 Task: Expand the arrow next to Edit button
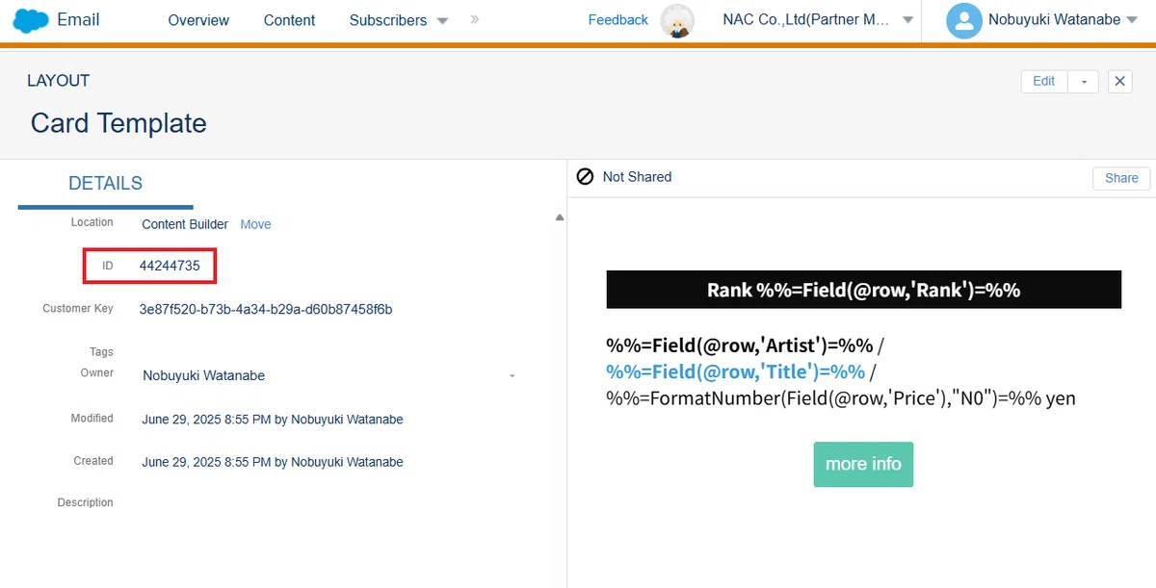tap(1084, 82)
